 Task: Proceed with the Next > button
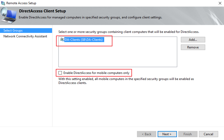point(167,134)
